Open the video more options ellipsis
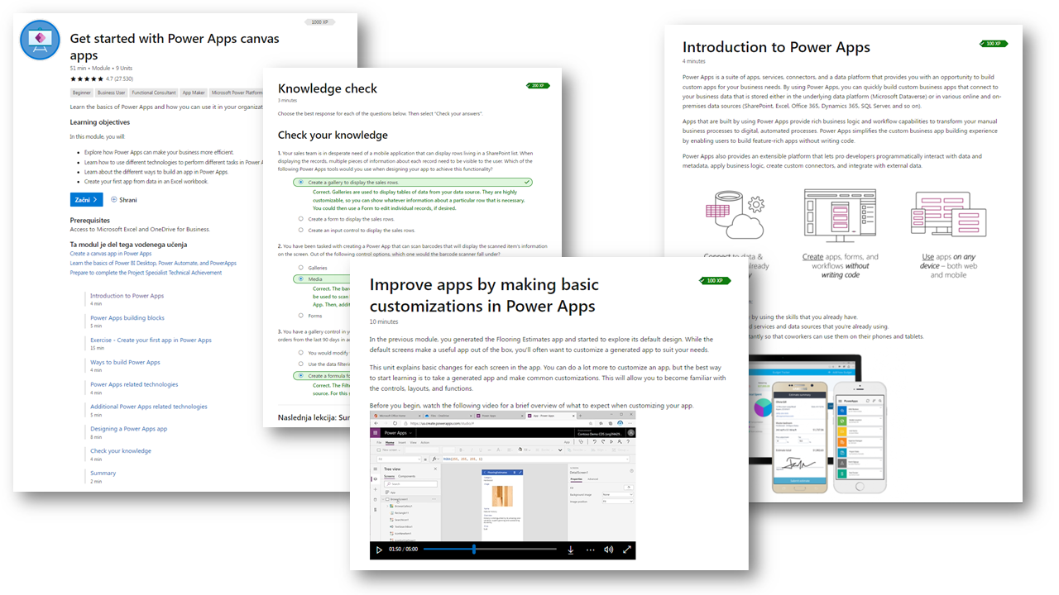 [590, 550]
